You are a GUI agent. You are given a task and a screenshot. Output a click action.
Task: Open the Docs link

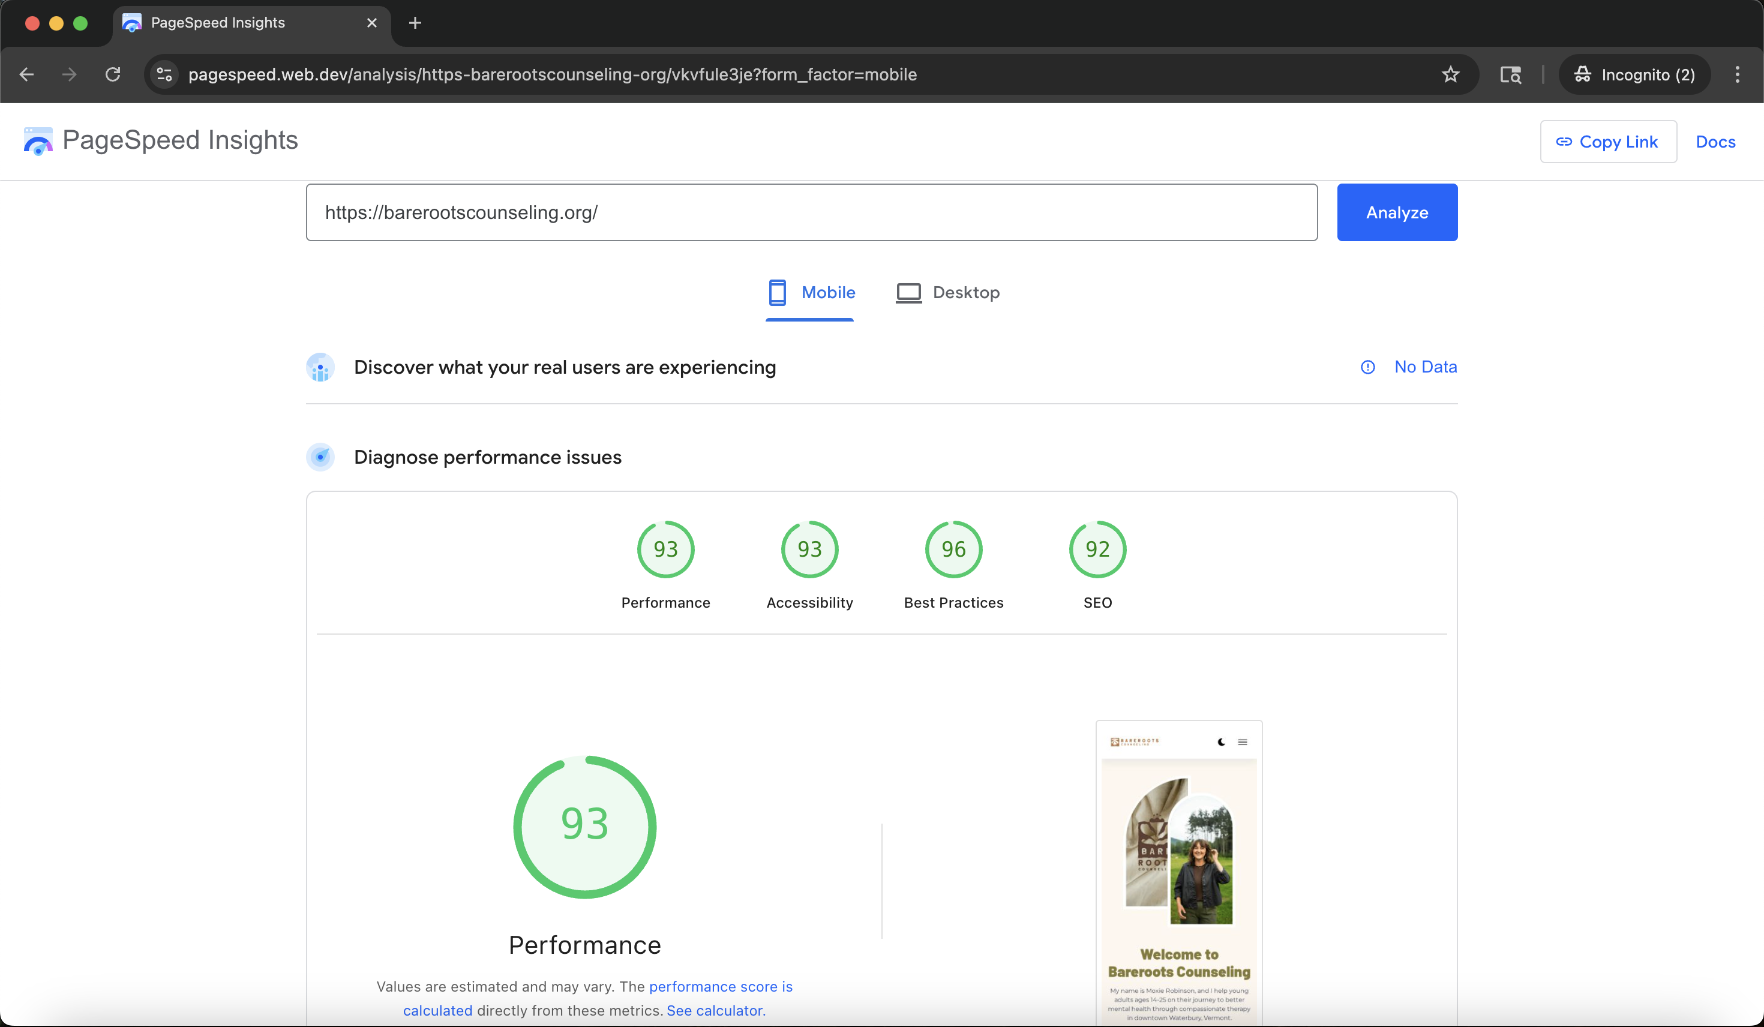1716,142
